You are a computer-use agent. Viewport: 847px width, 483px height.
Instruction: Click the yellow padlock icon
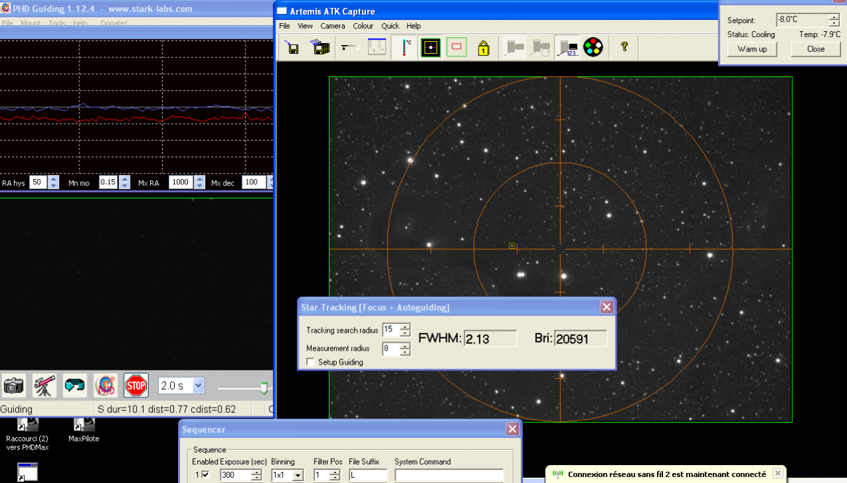[x=483, y=48]
